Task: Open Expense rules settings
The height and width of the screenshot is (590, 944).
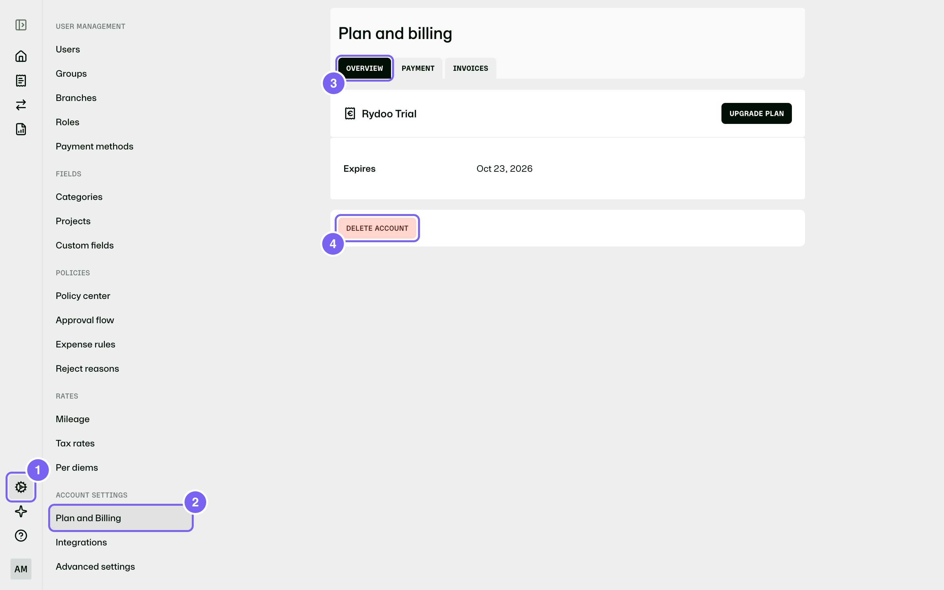Action: pyautogui.click(x=86, y=344)
